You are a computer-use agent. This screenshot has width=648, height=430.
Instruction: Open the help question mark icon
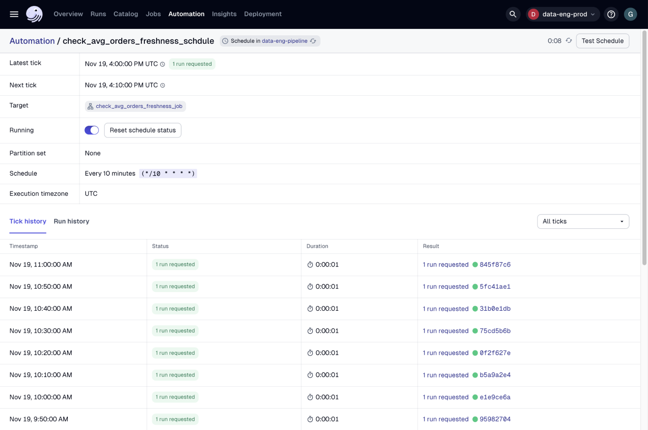[611, 14]
